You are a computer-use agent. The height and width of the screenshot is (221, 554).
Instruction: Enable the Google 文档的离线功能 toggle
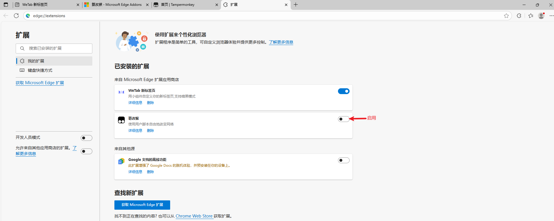343,160
